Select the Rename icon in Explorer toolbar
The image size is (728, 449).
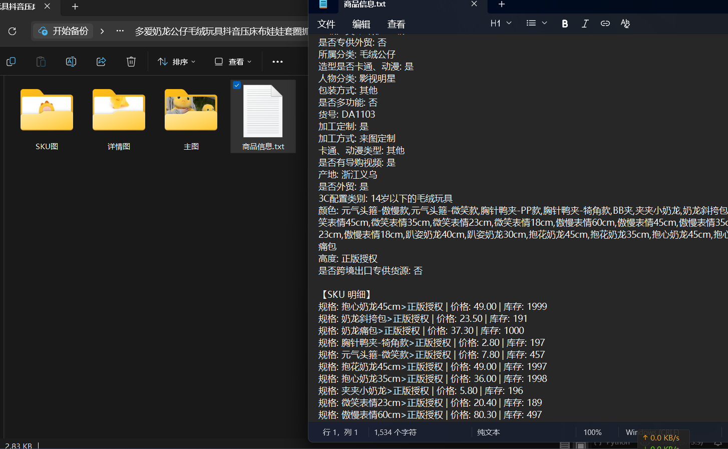71,61
